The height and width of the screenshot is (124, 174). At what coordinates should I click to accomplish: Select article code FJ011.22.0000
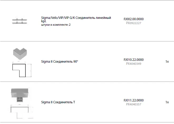tap(133, 100)
